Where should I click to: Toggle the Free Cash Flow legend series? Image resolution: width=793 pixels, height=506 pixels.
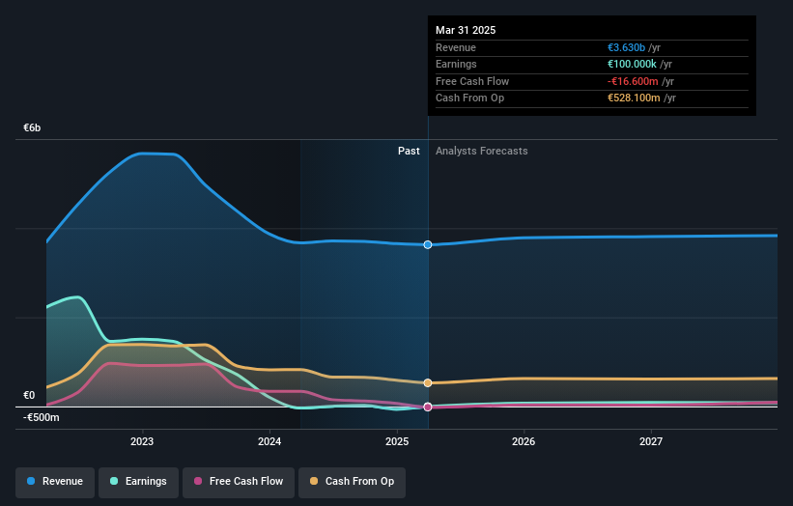click(239, 481)
